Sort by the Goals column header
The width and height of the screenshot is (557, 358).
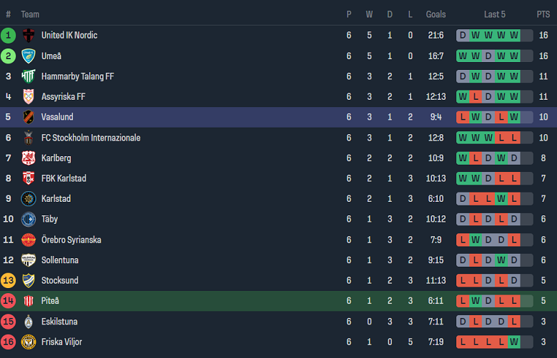click(x=436, y=14)
